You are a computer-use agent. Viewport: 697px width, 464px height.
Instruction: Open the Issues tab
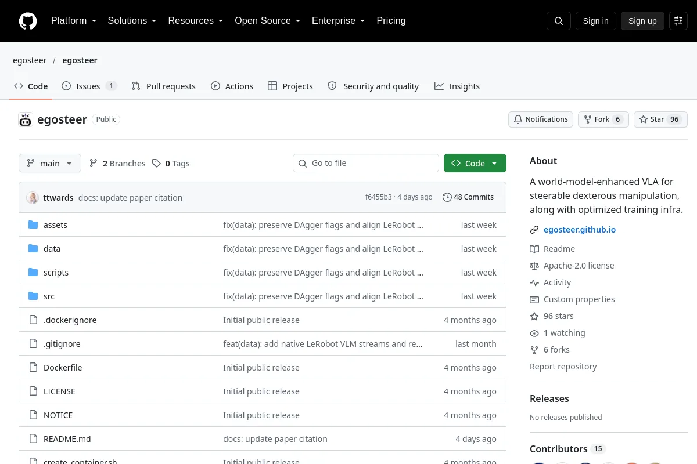(89, 86)
